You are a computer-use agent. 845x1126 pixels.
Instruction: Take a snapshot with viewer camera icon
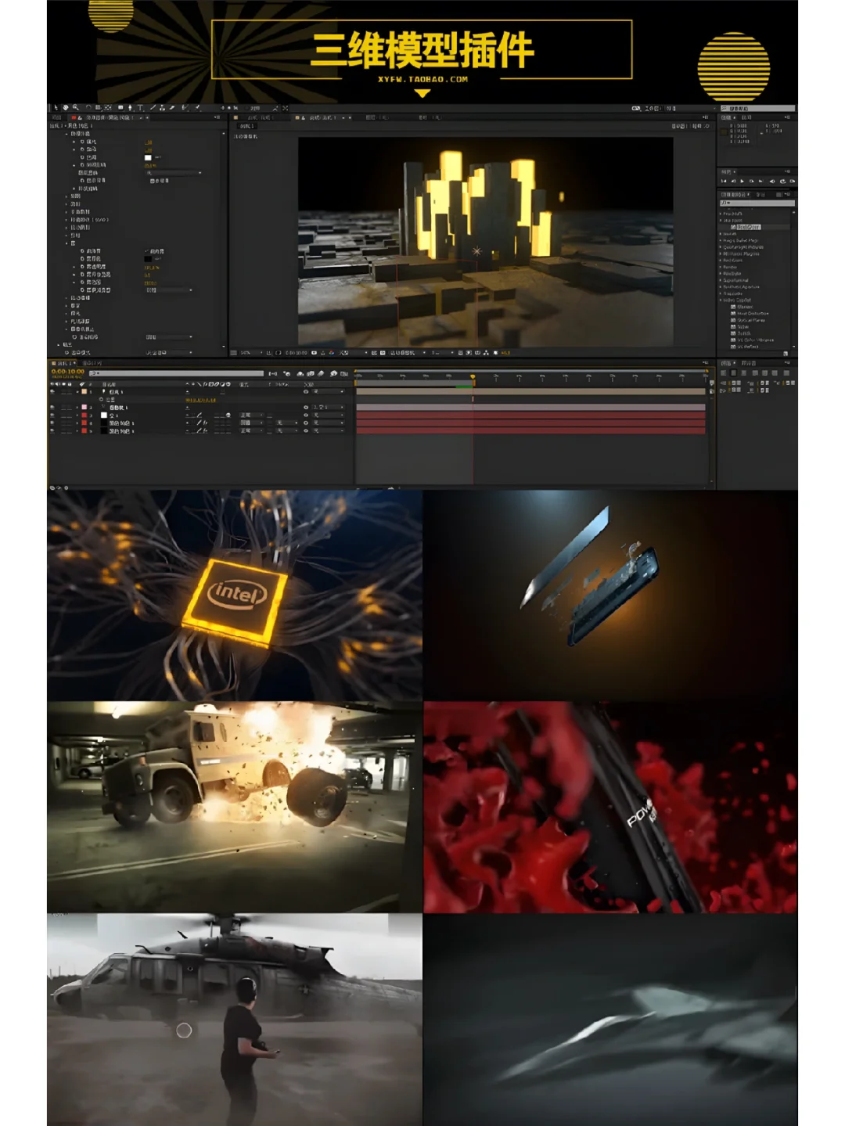(x=315, y=353)
